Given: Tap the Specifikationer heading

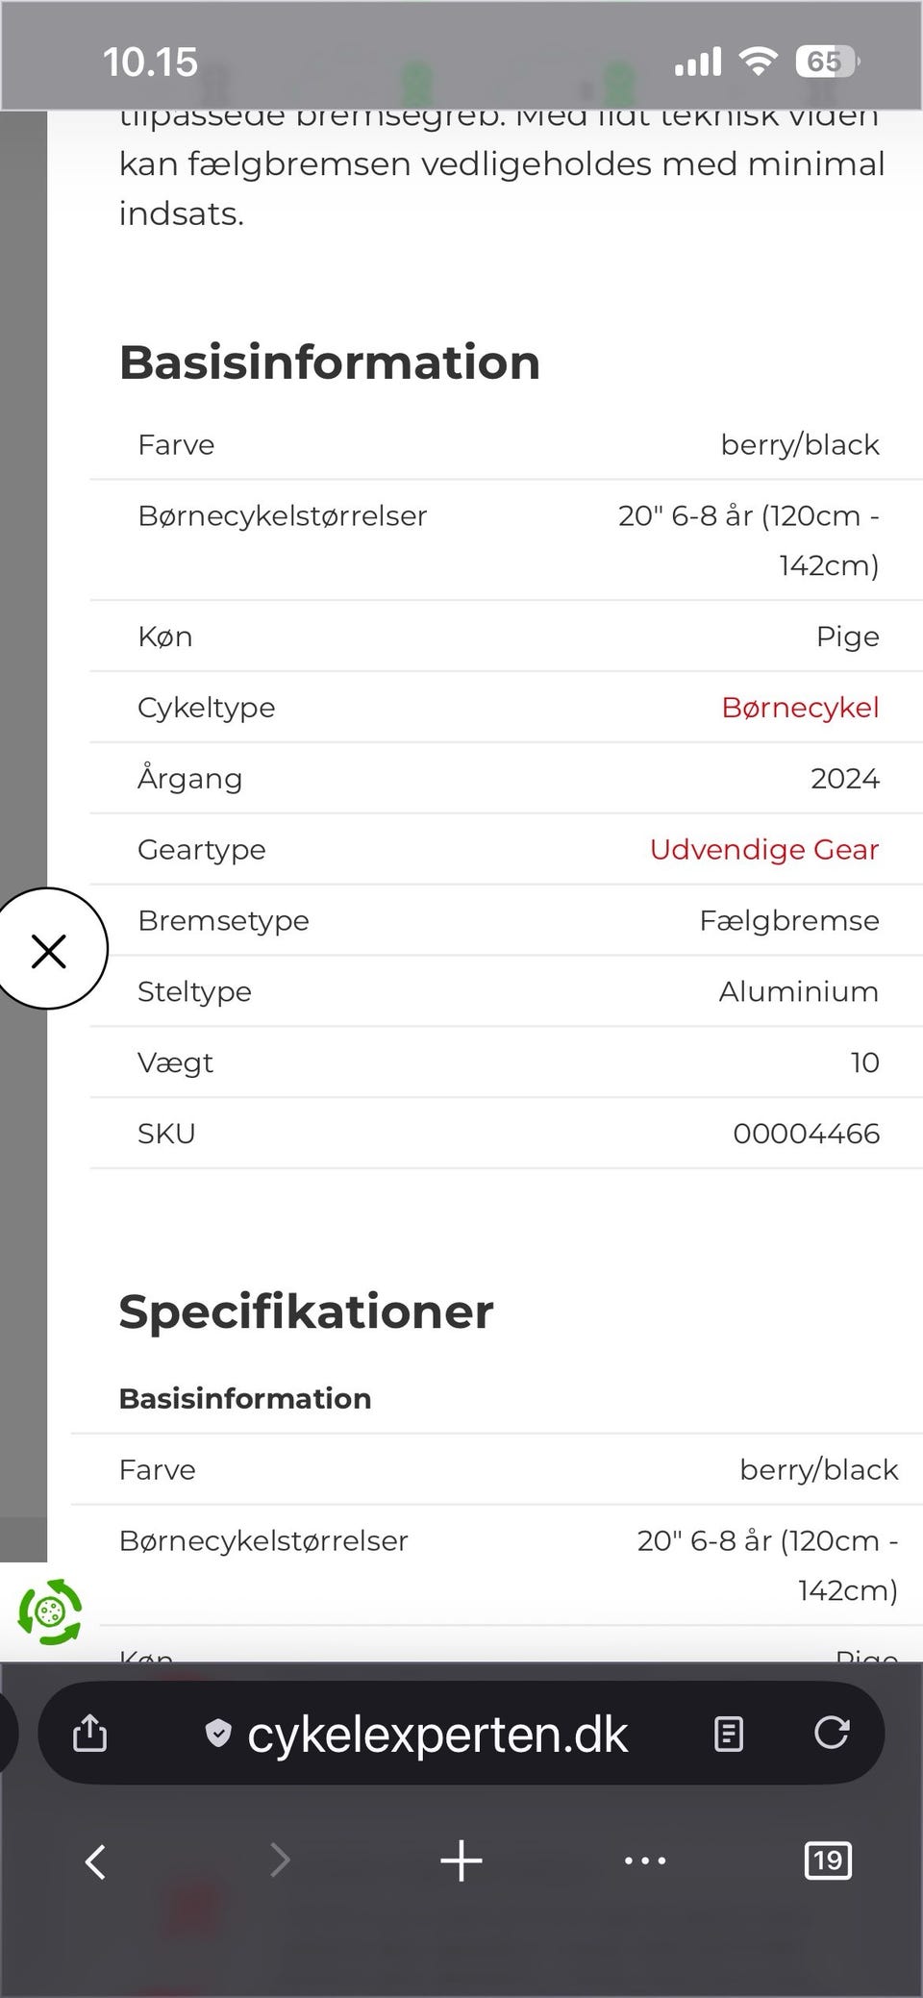Looking at the screenshot, I should coord(305,1310).
